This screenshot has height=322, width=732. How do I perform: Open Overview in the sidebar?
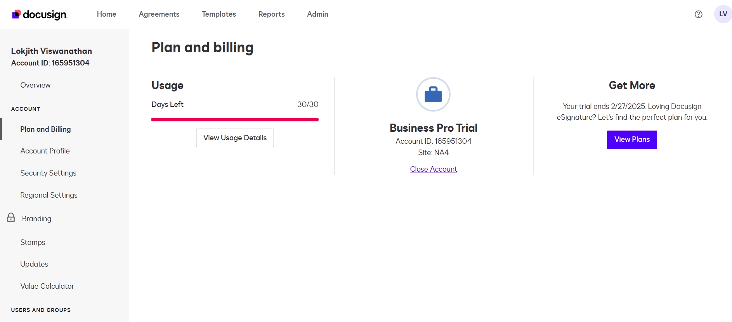35,85
